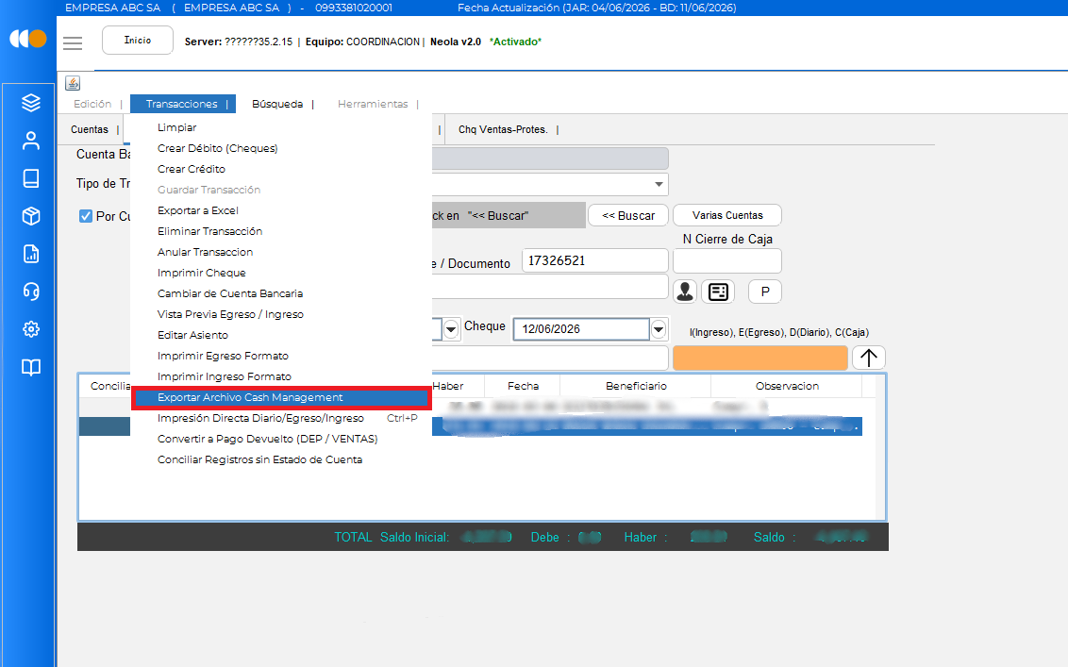Switch to the Cuentas tab

tap(90, 129)
